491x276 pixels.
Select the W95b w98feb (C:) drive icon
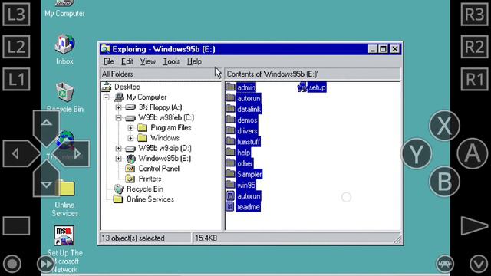tap(130, 118)
